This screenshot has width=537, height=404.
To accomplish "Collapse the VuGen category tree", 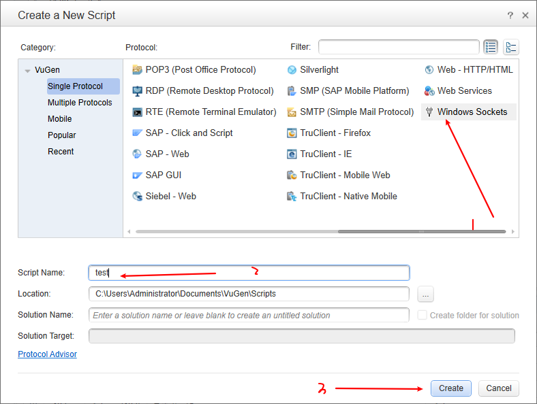I will pyautogui.click(x=27, y=70).
